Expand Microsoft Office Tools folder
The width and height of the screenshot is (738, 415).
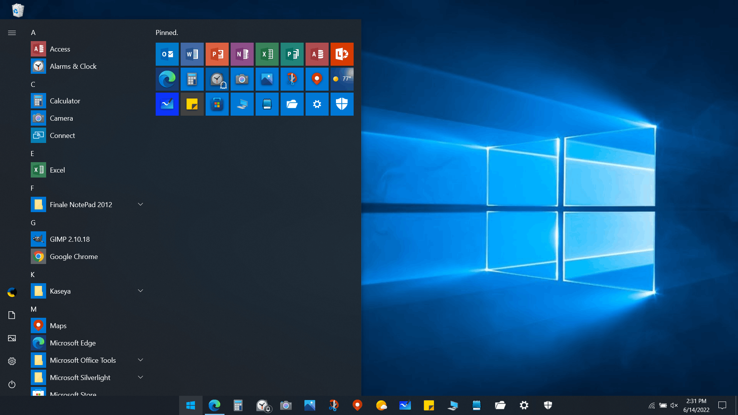tap(140, 360)
